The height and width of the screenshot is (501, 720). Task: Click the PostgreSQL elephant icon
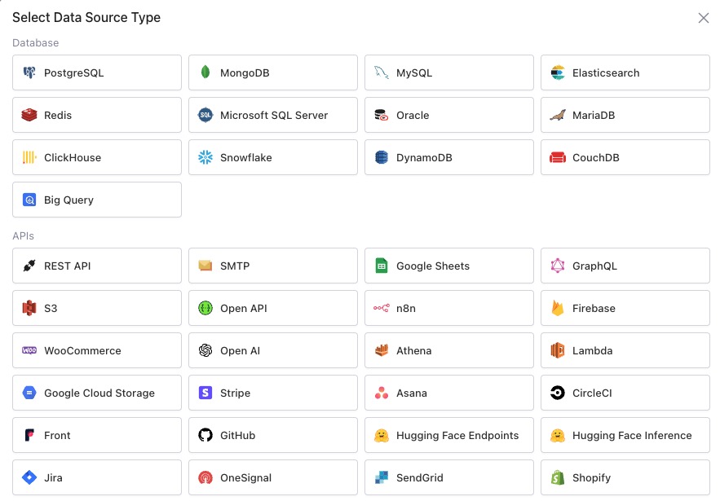click(x=29, y=73)
